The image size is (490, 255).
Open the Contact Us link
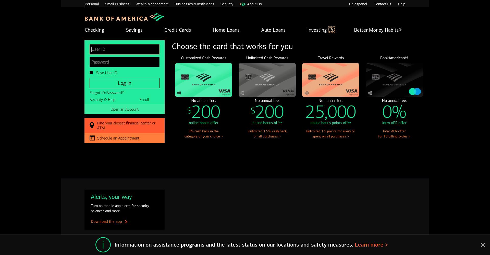[382, 4]
